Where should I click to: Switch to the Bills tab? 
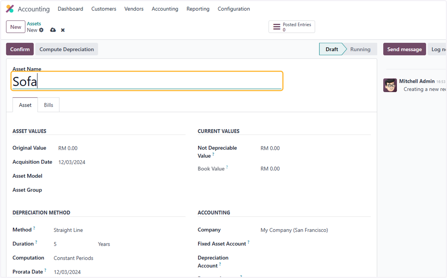click(x=48, y=105)
